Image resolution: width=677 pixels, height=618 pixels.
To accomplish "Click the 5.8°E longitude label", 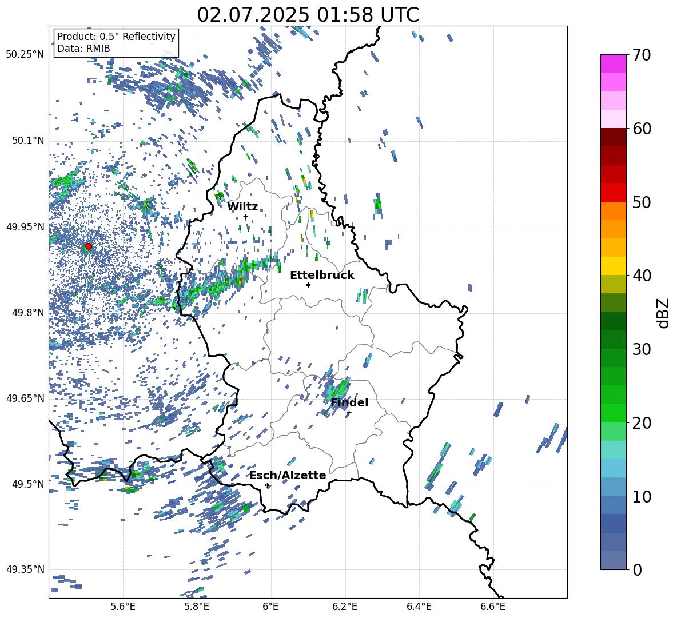I will [x=197, y=607].
